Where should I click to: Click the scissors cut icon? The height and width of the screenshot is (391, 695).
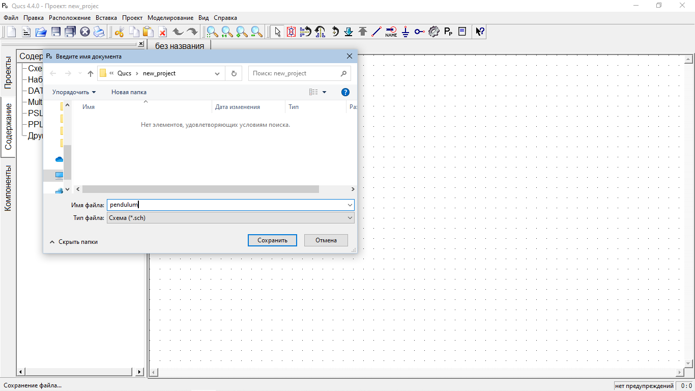point(120,32)
